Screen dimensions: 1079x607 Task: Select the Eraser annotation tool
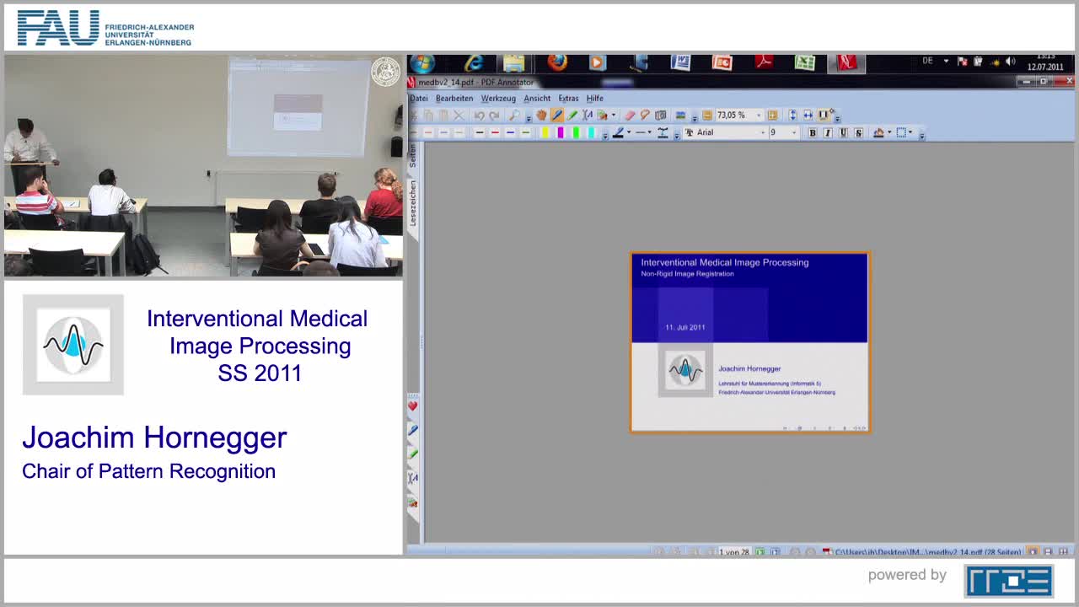[x=630, y=115]
